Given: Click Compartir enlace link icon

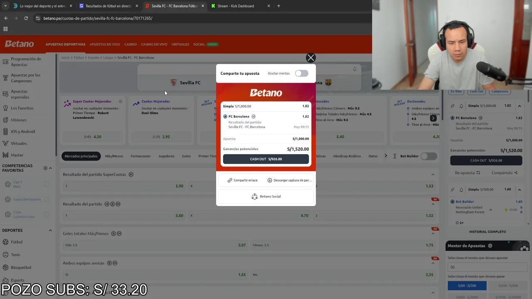Looking at the screenshot, I should (230, 180).
